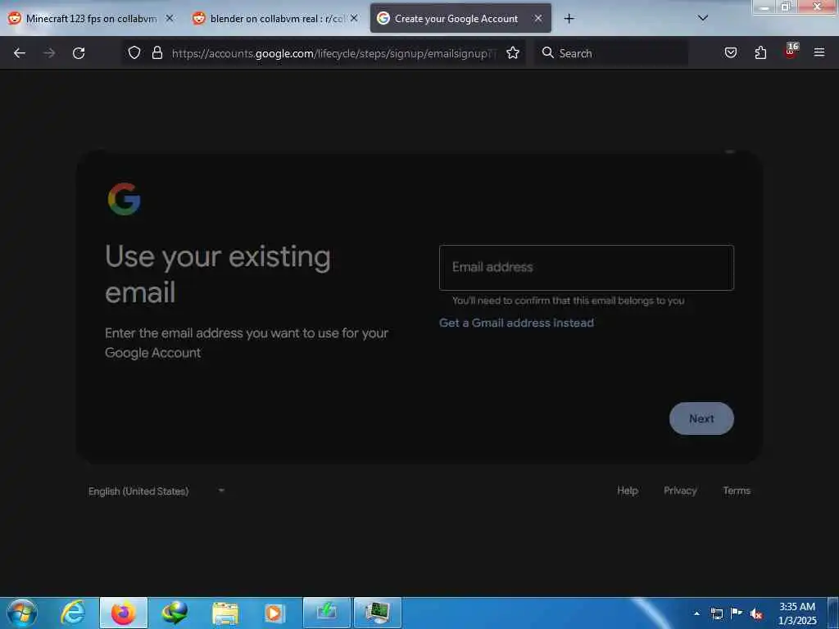Switch to blender on collabvm real tab

point(275,19)
